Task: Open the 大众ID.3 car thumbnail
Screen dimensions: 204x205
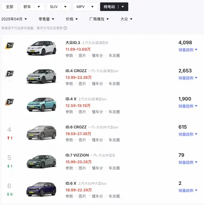Action: [x=42, y=48]
